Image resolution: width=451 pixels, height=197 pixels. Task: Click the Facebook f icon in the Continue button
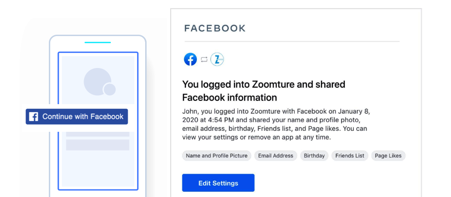point(33,117)
